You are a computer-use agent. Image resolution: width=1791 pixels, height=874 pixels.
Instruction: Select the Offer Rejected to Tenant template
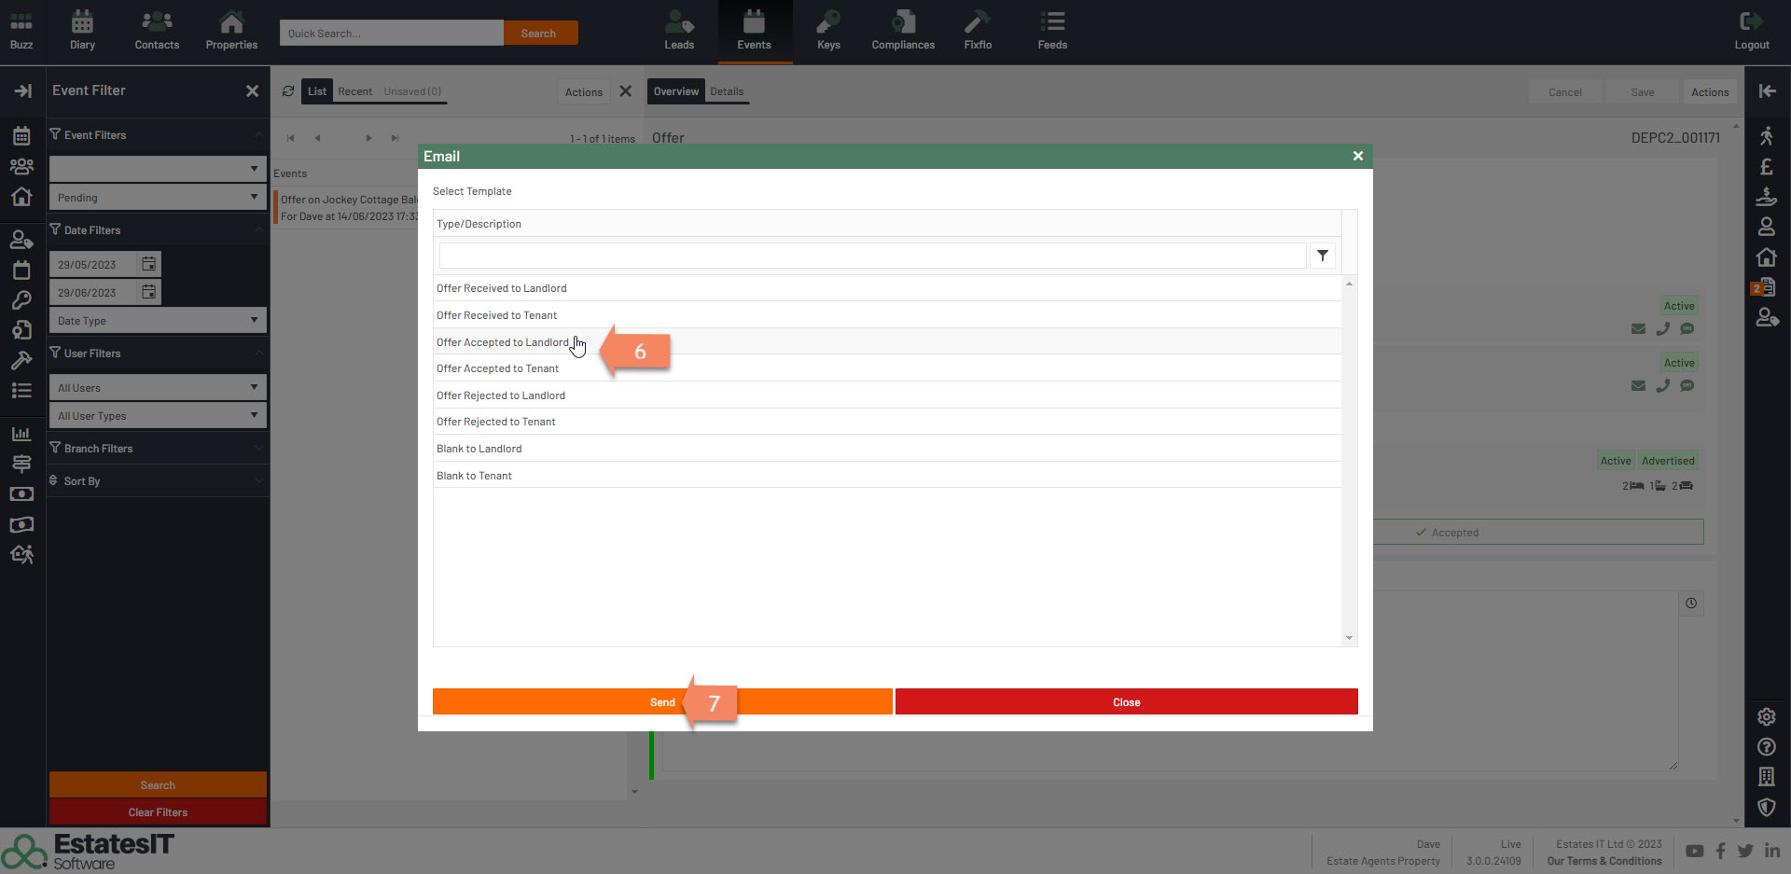click(x=496, y=422)
